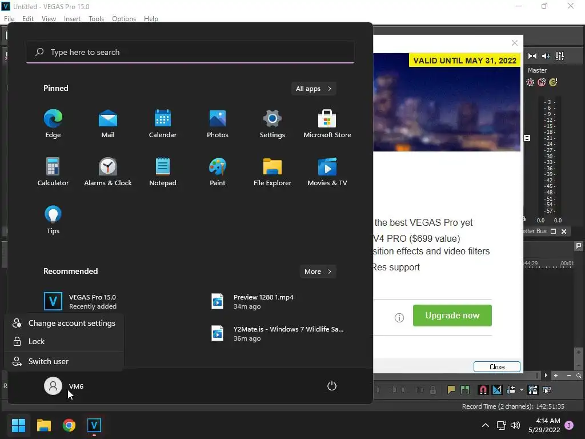Open the Calendar app
The image size is (585, 439).
163,123
